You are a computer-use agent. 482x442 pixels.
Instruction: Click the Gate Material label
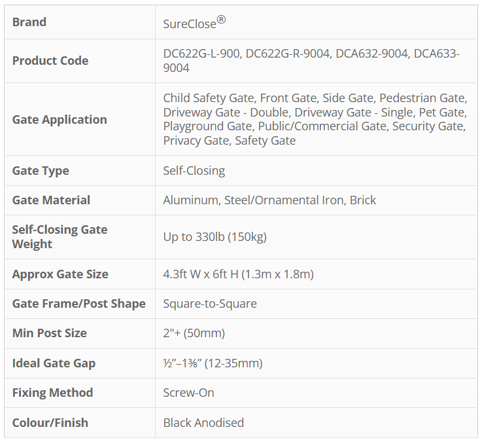[x=51, y=200]
